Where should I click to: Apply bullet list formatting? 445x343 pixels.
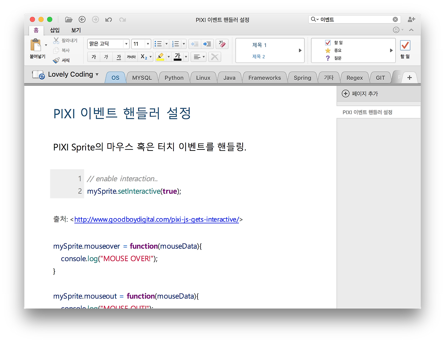click(x=159, y=44)
